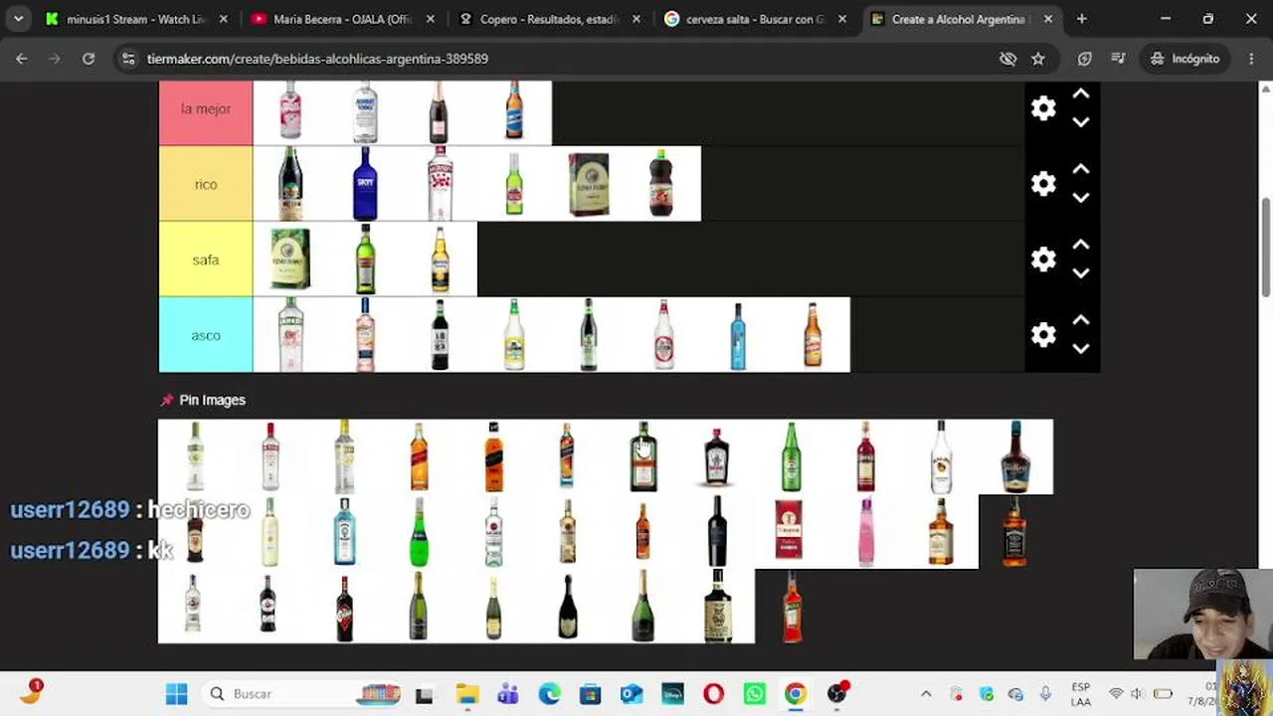Select the Corona beer bottle in the safa tier
This screenshot has height=716, width=1273.
click(x=440, y=260)
